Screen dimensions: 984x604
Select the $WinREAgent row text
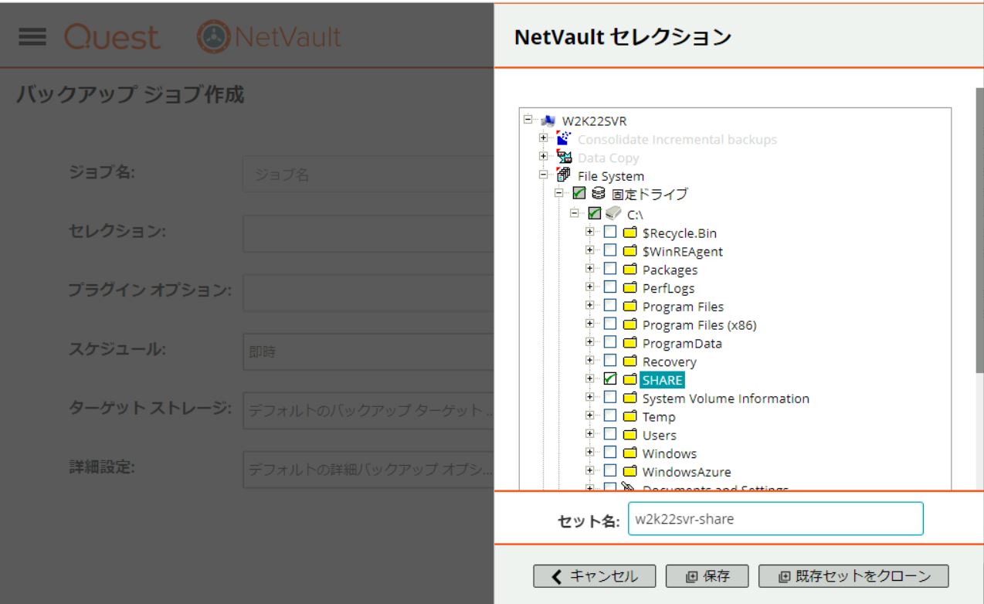click(x=683, y=251)
